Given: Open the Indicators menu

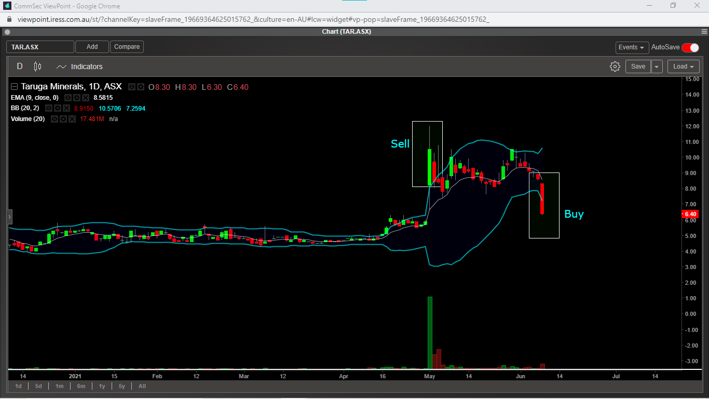Looking at the screenshot, I should pos(79,66).
